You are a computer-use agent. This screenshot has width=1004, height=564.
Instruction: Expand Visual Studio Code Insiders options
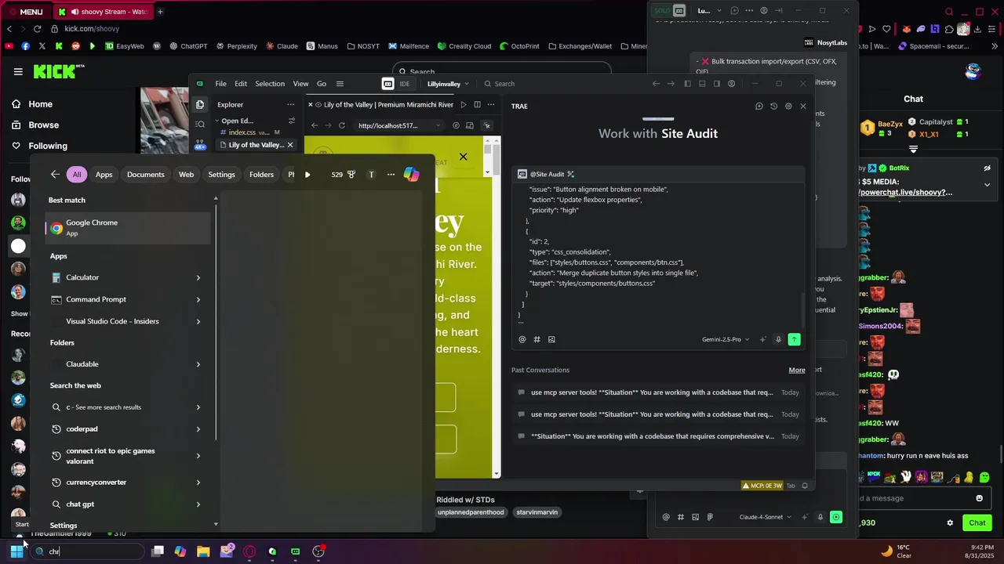tap(198, 321)
